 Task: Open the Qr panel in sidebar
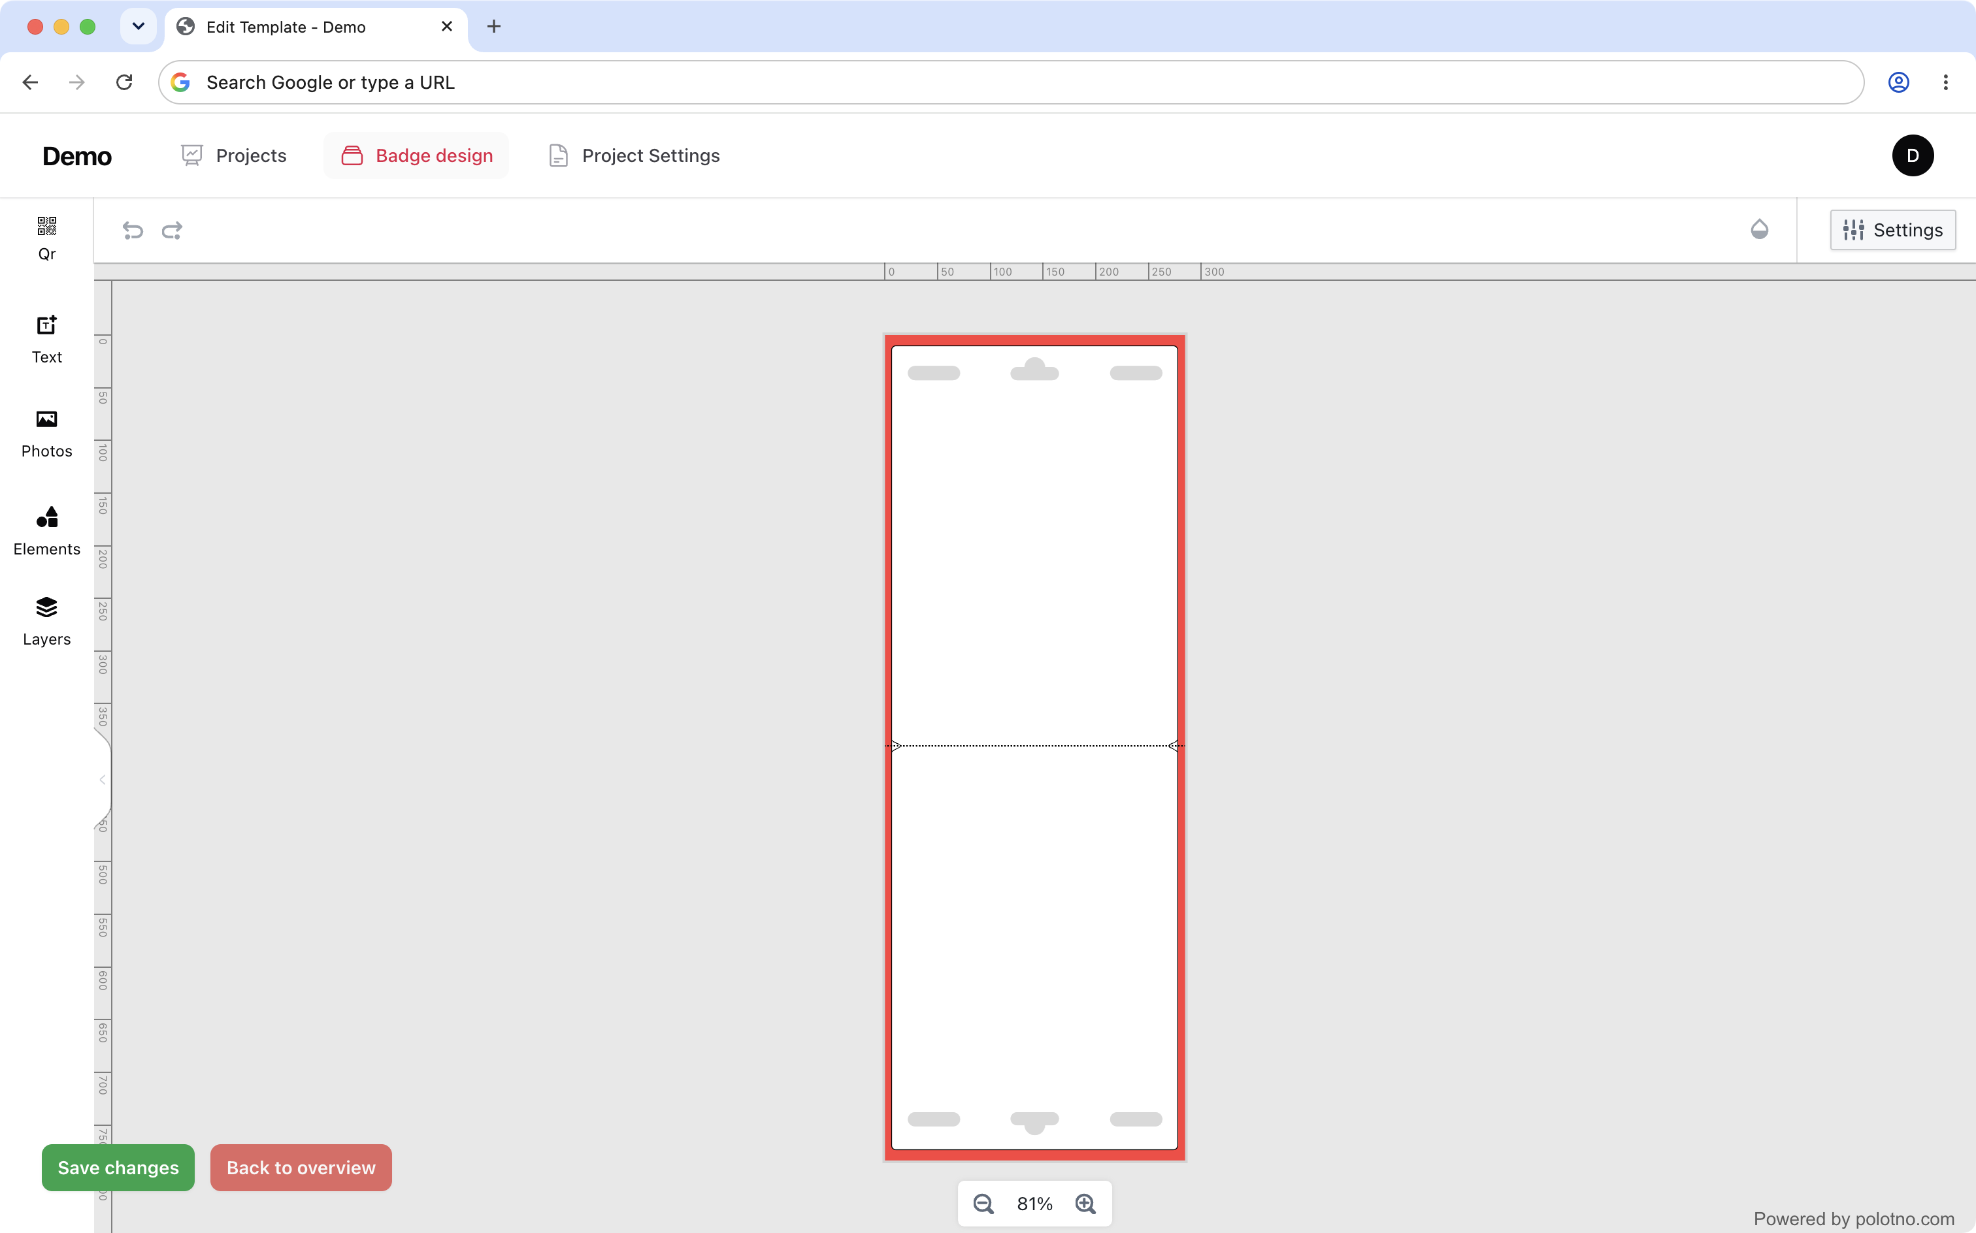point(46,238)
